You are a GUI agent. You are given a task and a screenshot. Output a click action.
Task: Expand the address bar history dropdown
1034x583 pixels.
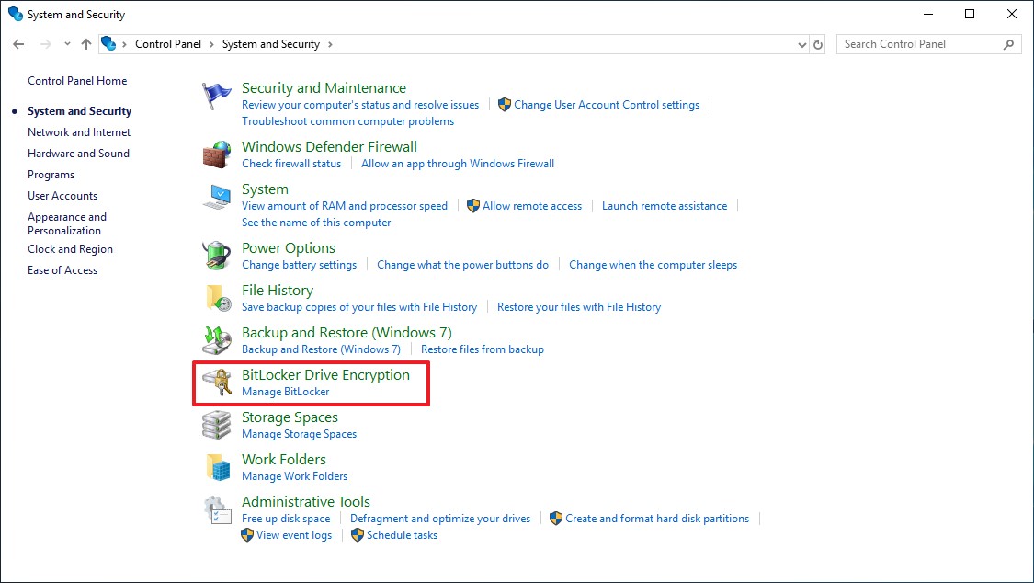click(801, 44)
